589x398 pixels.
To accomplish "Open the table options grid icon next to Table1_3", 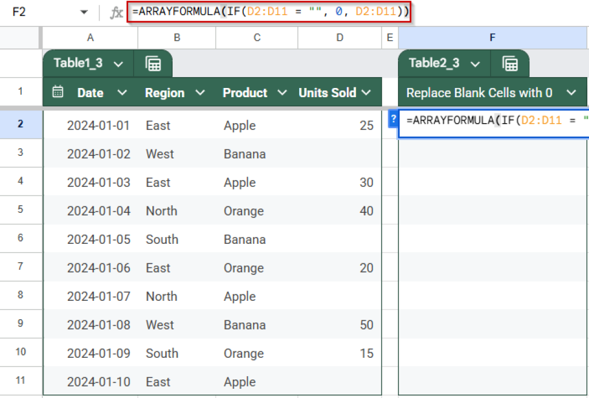I will (153, 64).
